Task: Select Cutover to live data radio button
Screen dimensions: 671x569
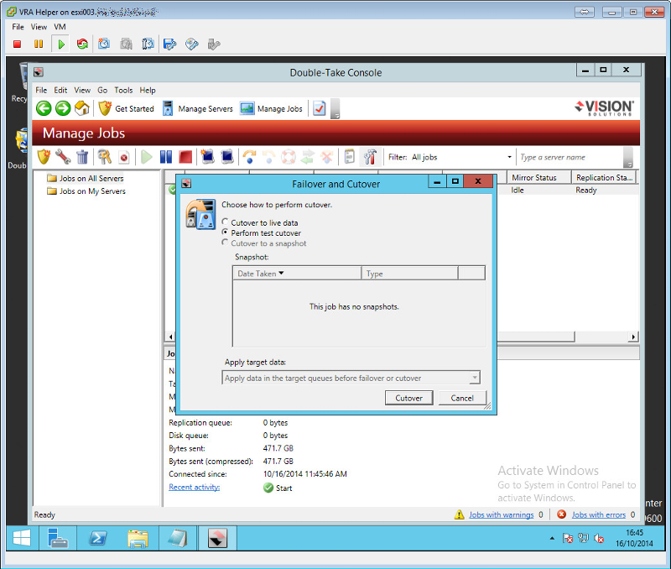Action: coord(225,222)
